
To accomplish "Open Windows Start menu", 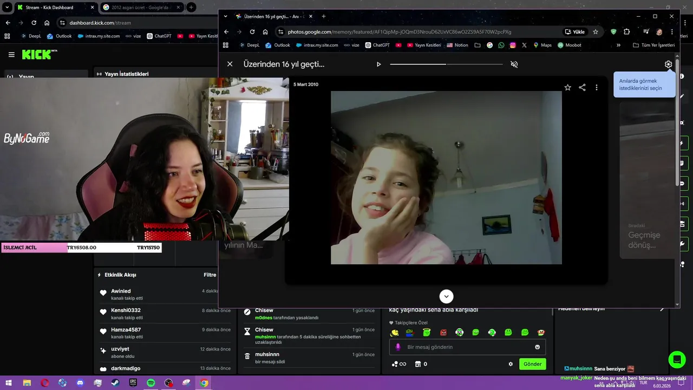I will [x=9, y=383].
